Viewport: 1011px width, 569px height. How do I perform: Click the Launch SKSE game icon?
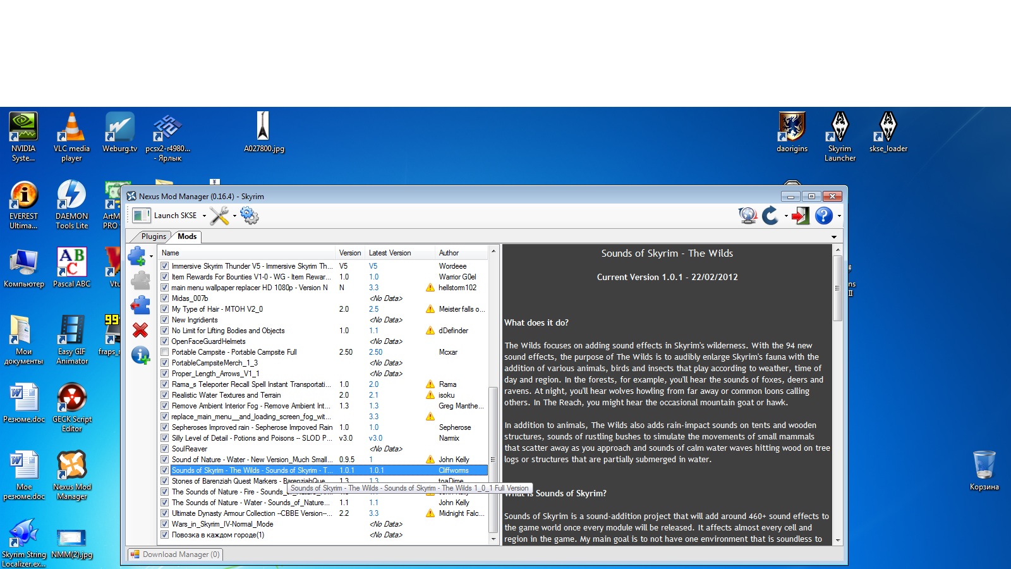pos(141,216)
